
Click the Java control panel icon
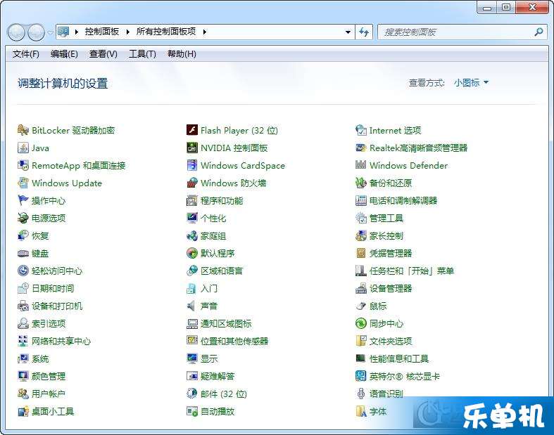point(23,148)
